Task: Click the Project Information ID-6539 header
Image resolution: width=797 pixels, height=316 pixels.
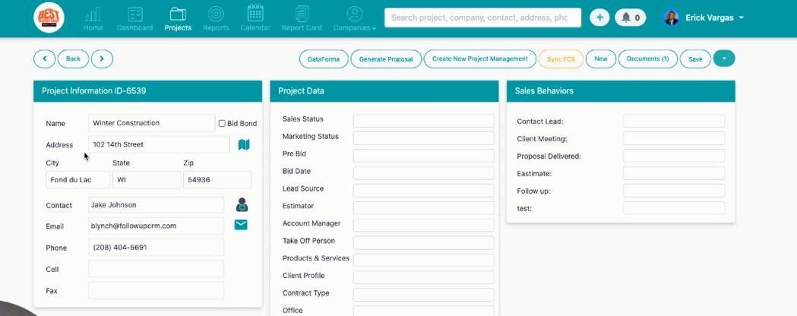Action: 148,91
